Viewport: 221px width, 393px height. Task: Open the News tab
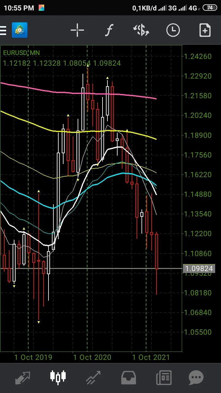(x=164, y=378)
